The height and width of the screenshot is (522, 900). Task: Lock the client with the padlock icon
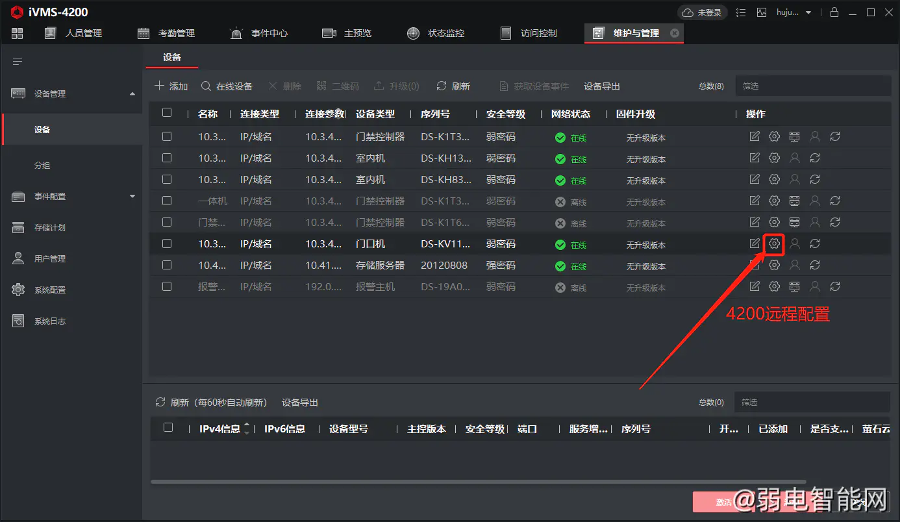click(x=834, y=12)
